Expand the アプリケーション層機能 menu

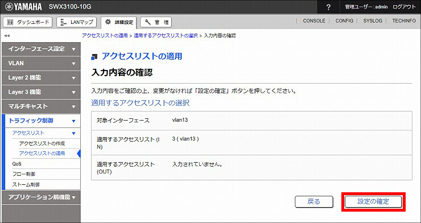41,197
